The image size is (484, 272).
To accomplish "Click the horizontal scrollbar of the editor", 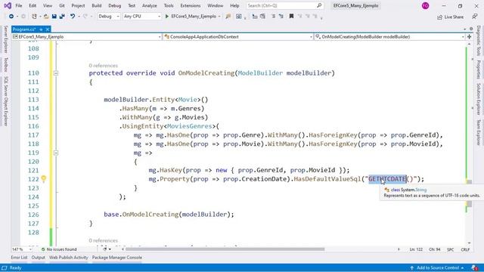I will click(225, 249).
